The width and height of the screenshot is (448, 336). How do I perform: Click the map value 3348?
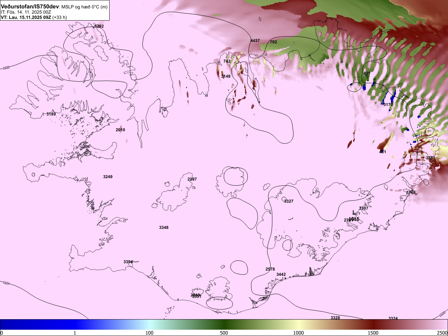tap(164, 227)
